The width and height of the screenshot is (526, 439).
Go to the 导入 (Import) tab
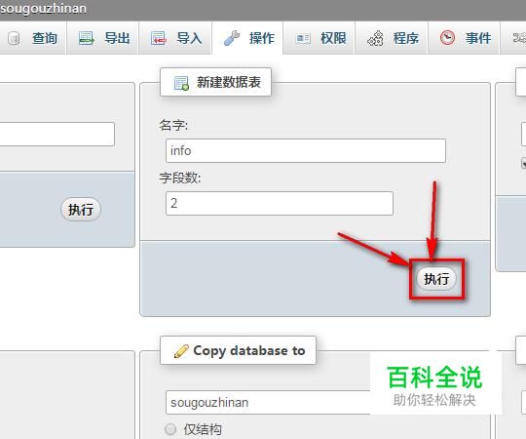[x=175, y=38]
